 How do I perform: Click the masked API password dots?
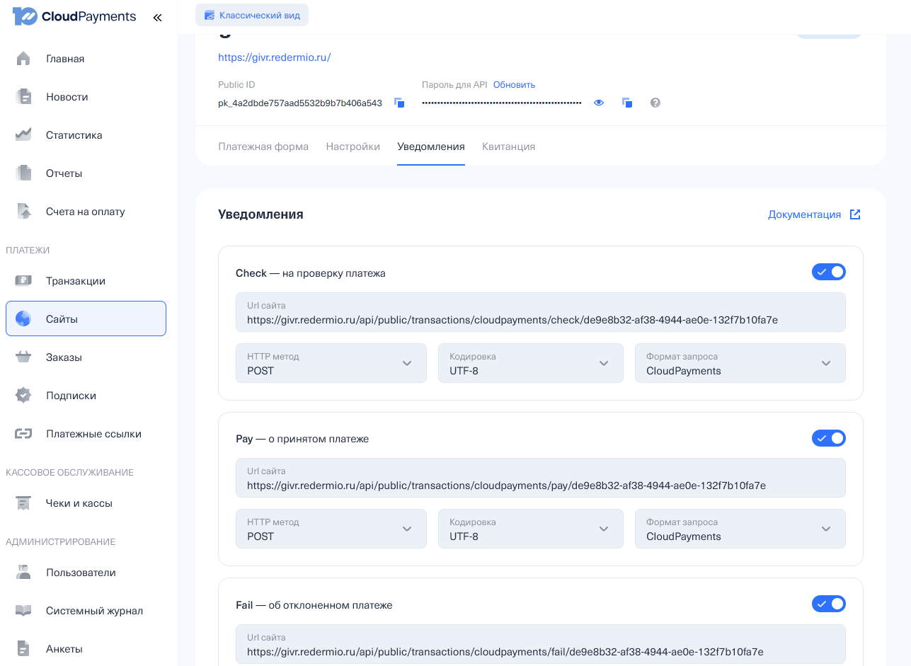tap(502, 103)
